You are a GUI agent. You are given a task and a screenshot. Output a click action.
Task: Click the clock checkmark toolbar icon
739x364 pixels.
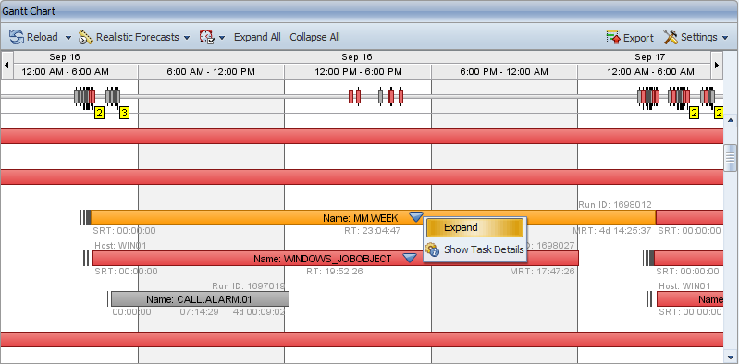pos(206,37)
